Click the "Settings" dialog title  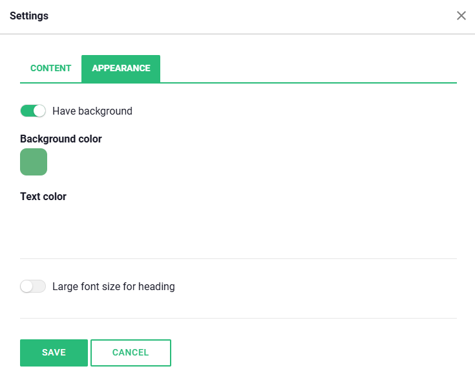point(29,16)
